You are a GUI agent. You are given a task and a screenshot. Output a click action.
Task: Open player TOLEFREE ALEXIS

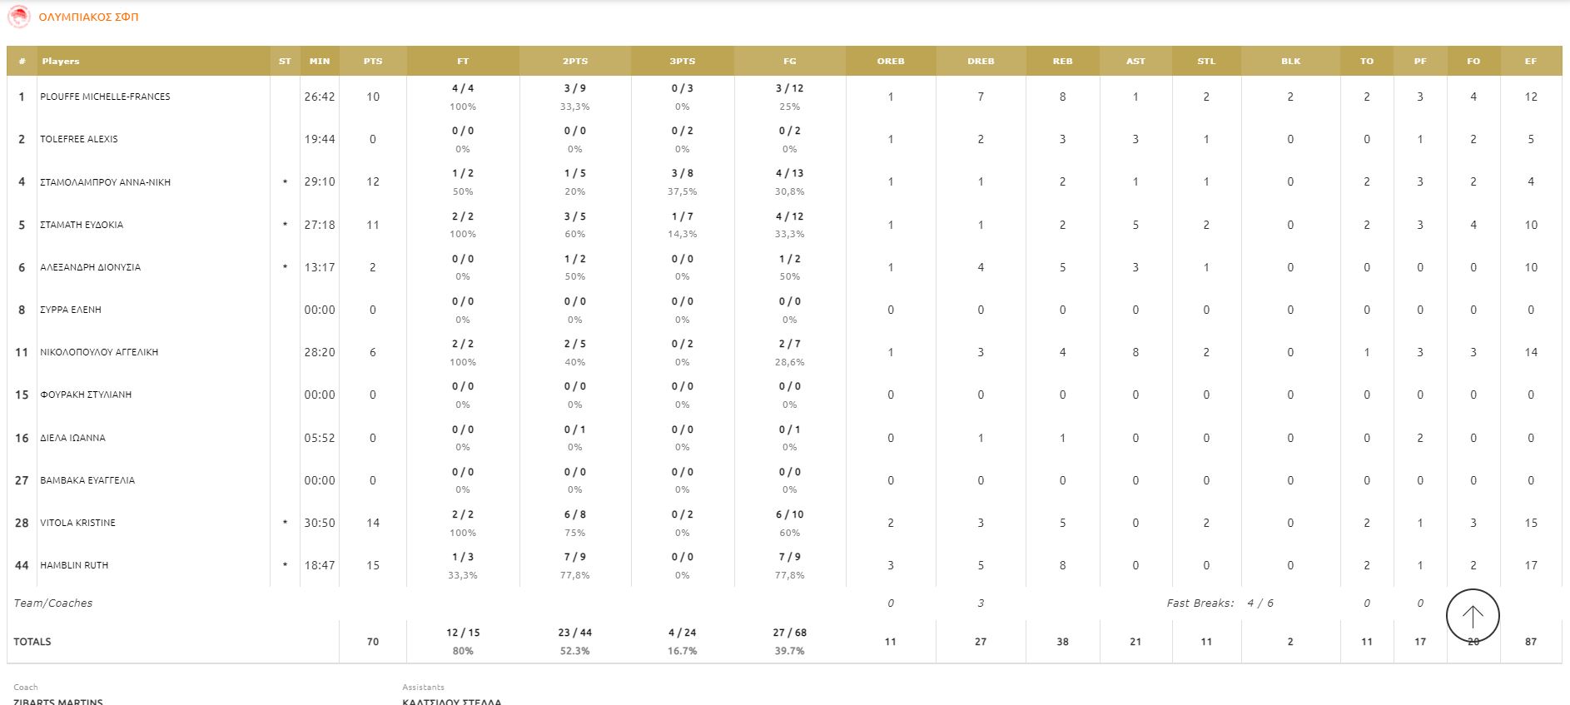[x=79, y=139]
